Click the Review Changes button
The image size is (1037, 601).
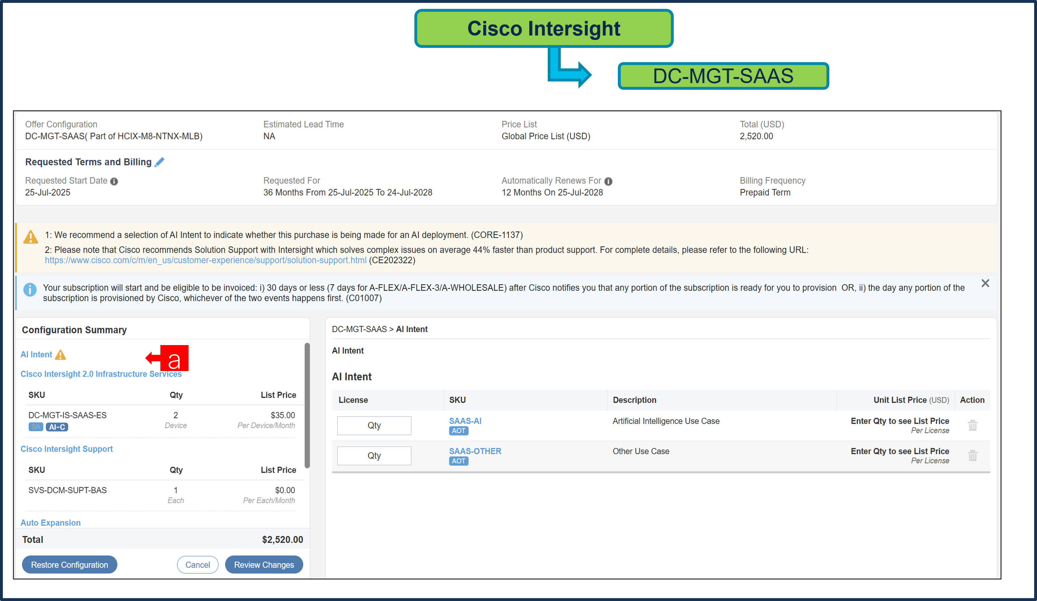[x=264, y=565]
